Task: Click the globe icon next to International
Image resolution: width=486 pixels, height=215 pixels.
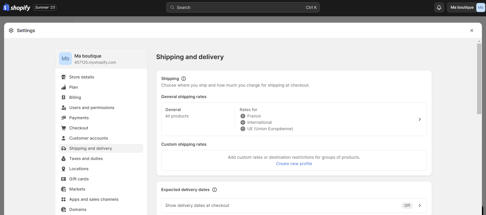Action: tap(243, 123)
